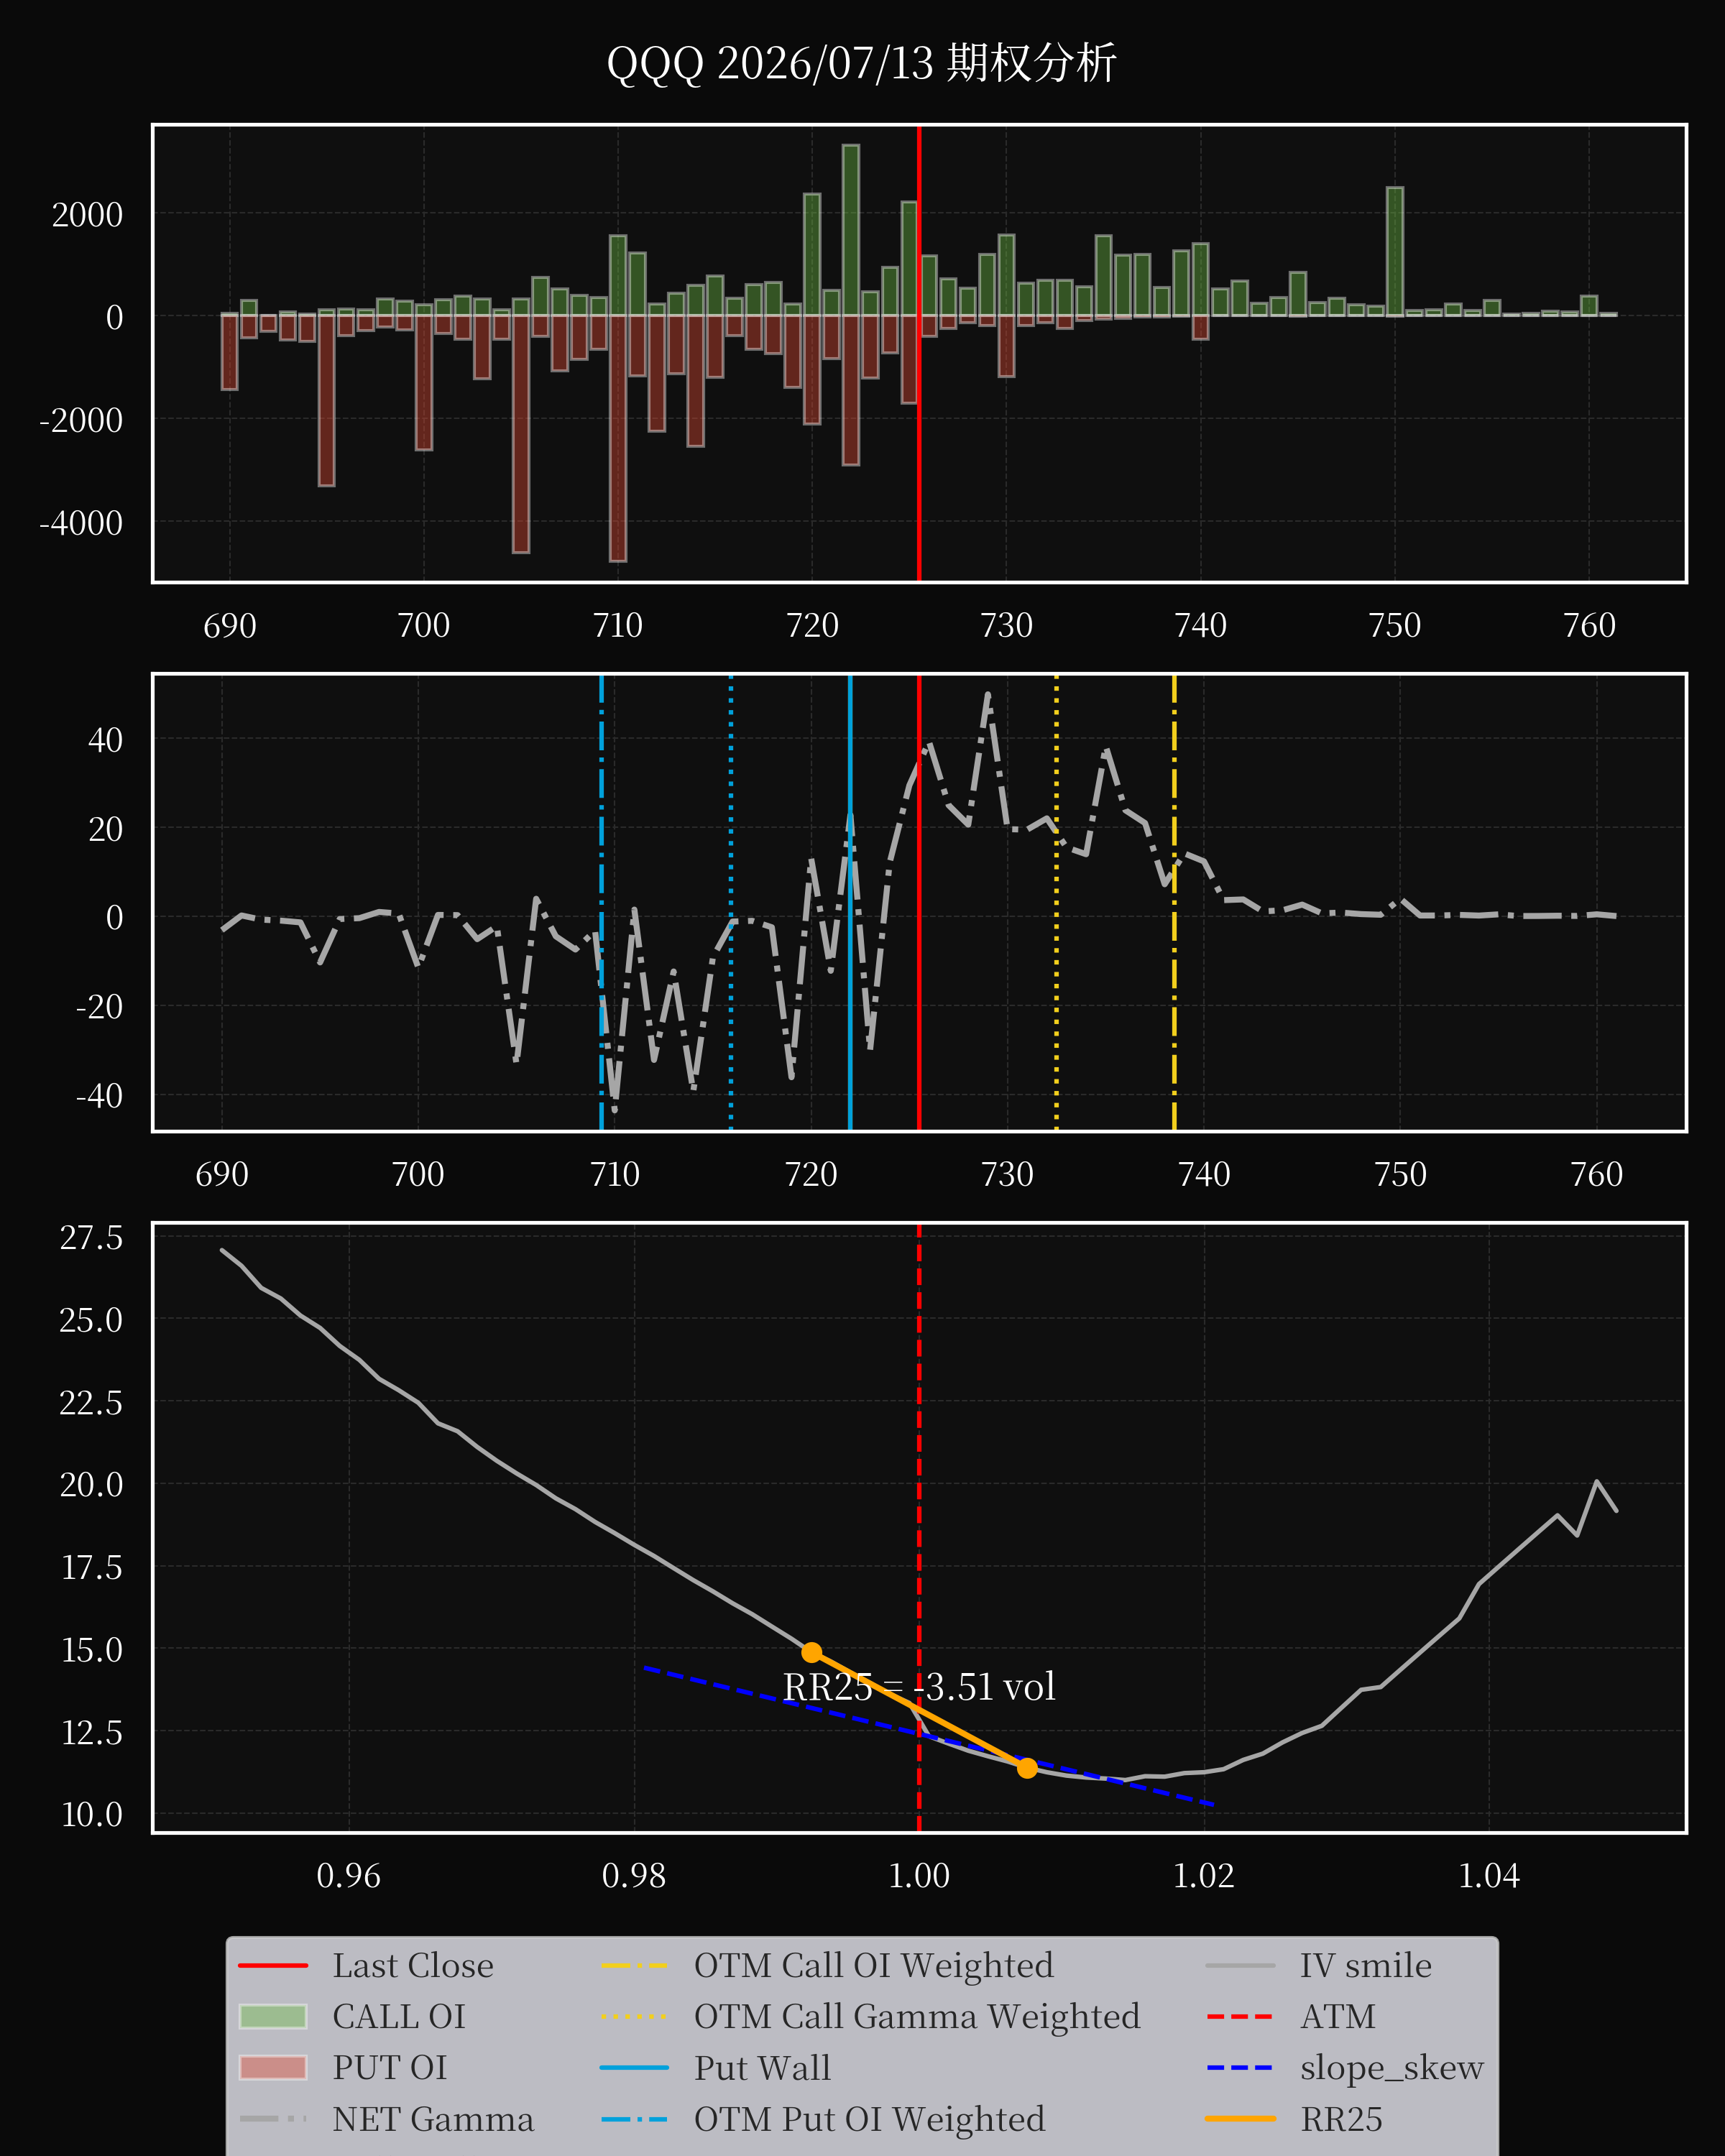Select the IV smile legend label
The height and width of the screenshot is (2156, 1725).
pyautogui.click(x=1366, y=1965)
